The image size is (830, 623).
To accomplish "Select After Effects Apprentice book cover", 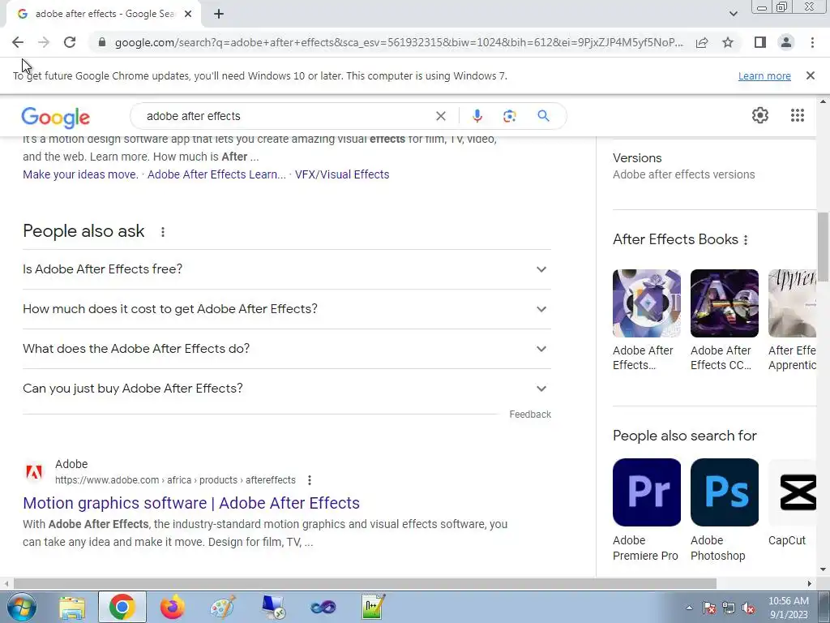I will point(792,303).
